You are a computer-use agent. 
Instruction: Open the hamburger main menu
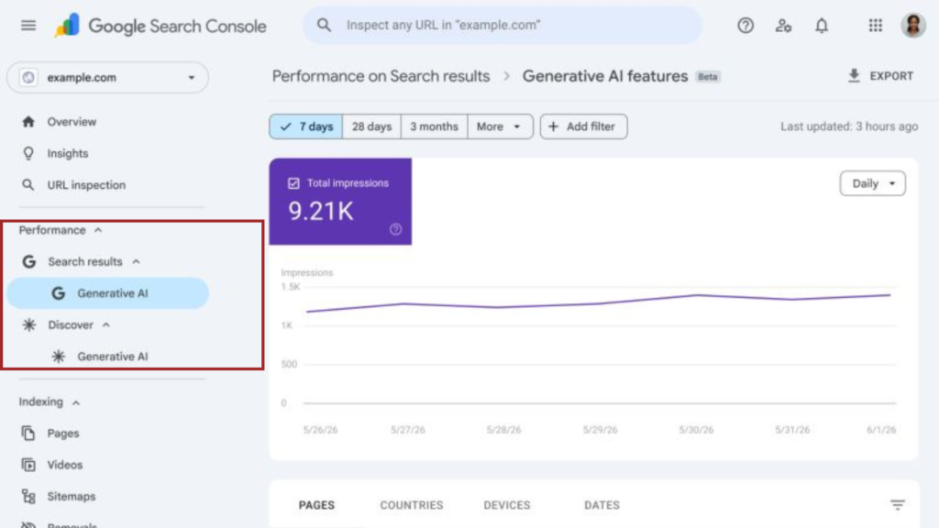coord(28,25)
